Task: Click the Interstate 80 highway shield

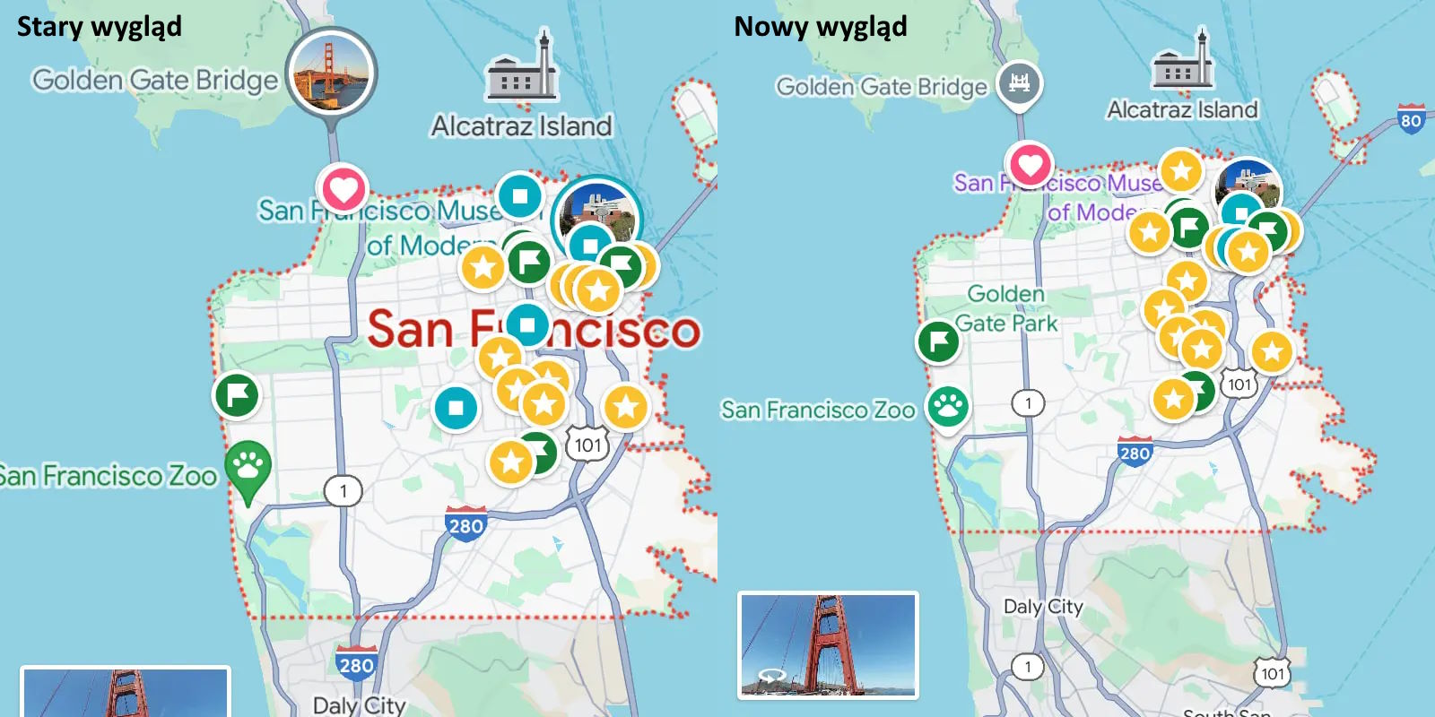Action: [1411, 119]
